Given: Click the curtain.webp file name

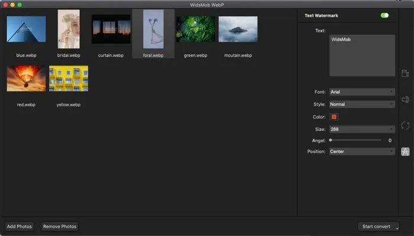Looking at the screenshot, I should click(111, 55).
